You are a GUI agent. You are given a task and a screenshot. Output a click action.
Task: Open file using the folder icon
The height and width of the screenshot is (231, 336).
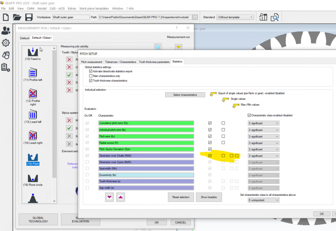click(x=17, y=17)
